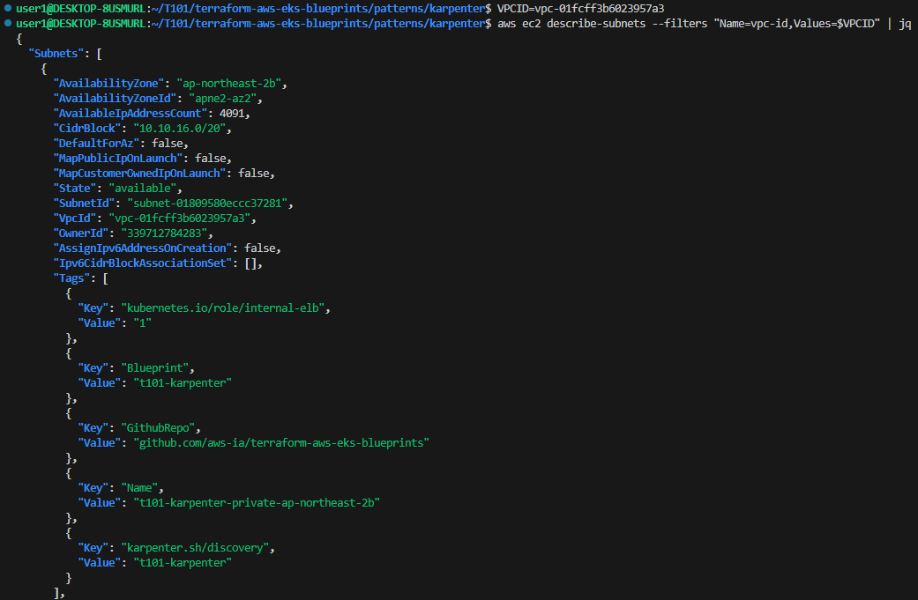Click the VPCID=vpc-01fcff3b6023957a3 command text

coord(580,9)
